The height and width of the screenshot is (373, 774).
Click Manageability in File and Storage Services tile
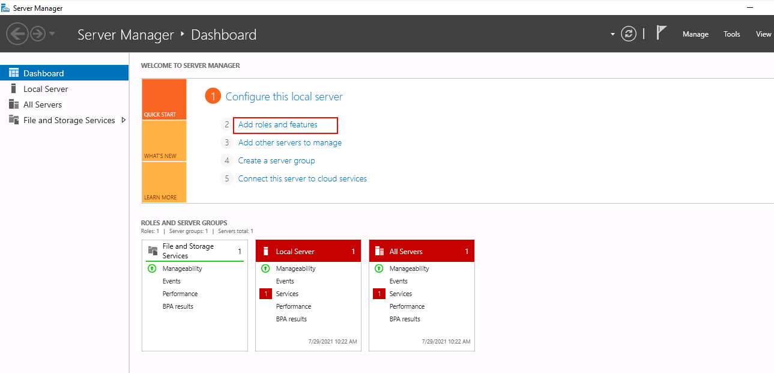click(183, 268)
